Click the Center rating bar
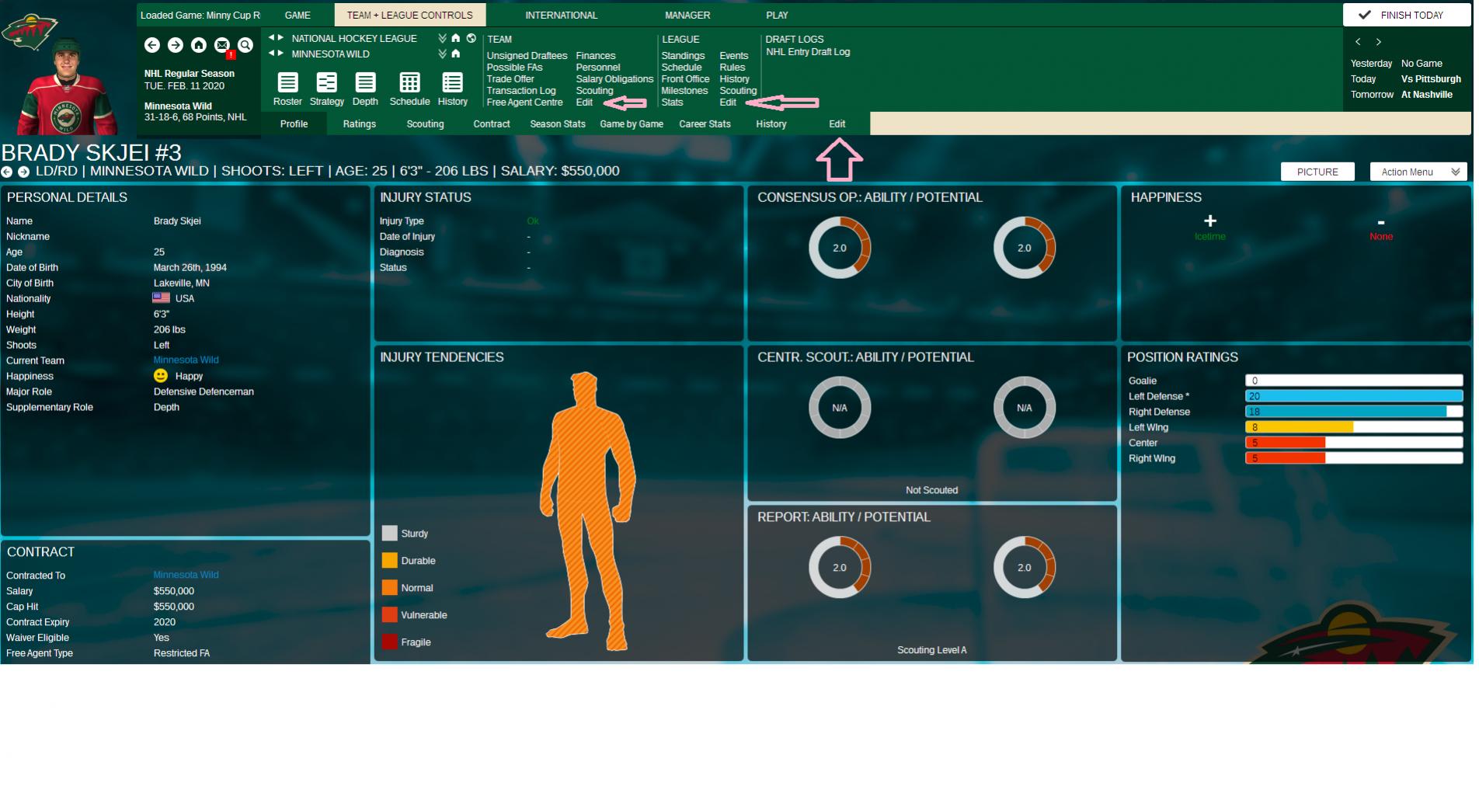The height and width of the screenshot is (807, 1479). [1354, 443]
